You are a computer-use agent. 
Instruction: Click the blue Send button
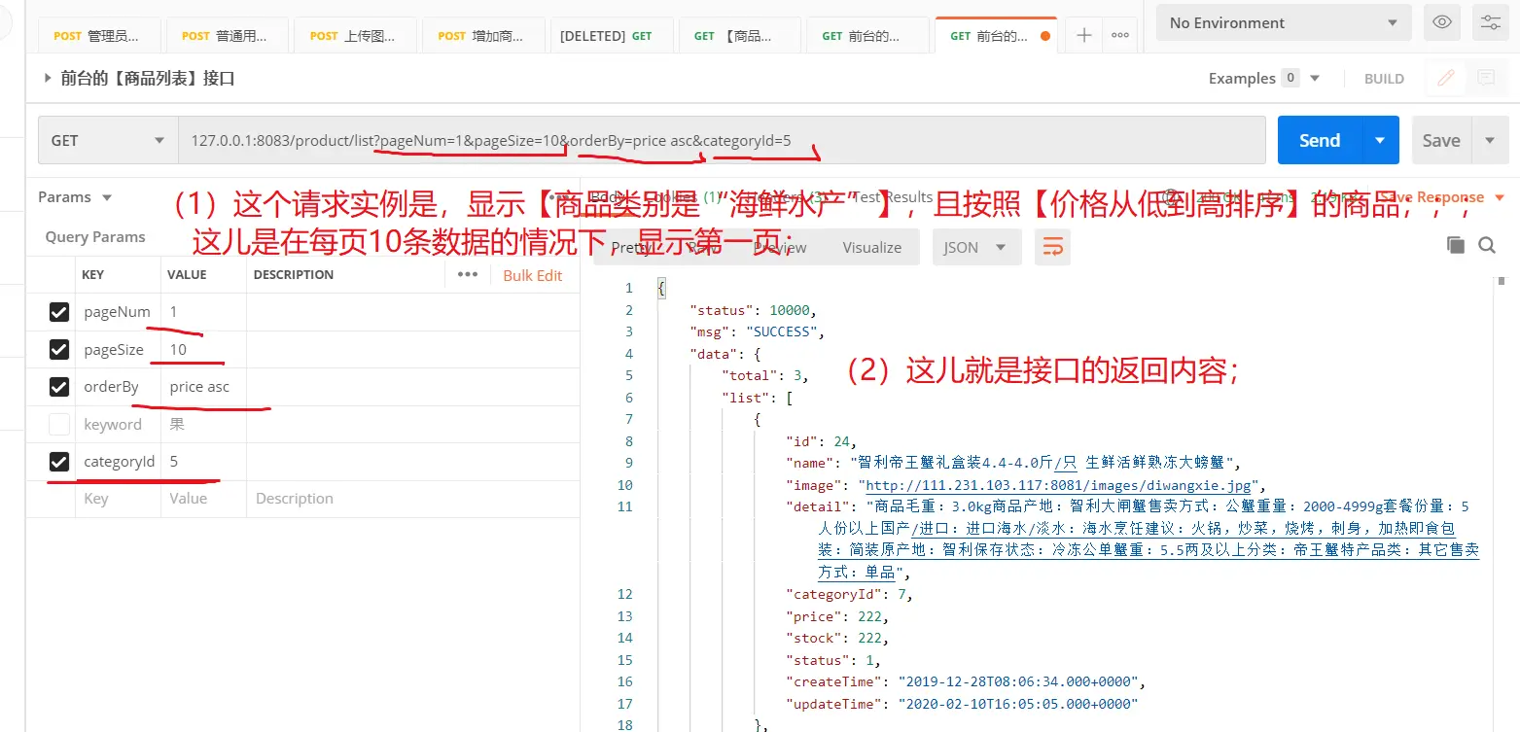click(x=1320, y=140)
